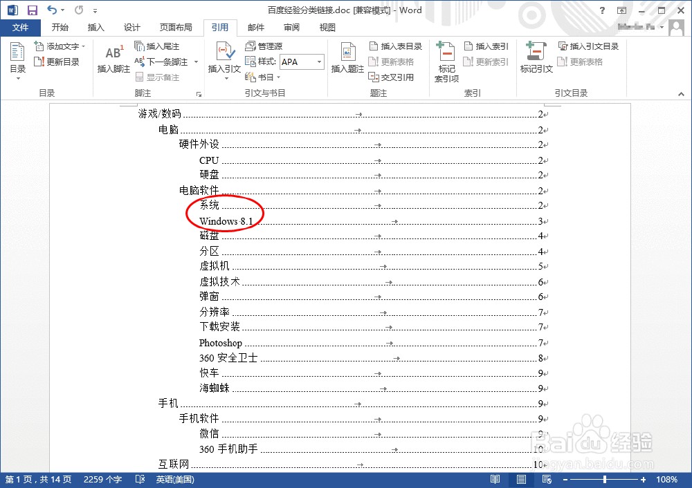Click Windows 8.1 table of contents entry
Screen dimensions: 692x488
click(373, 221)
